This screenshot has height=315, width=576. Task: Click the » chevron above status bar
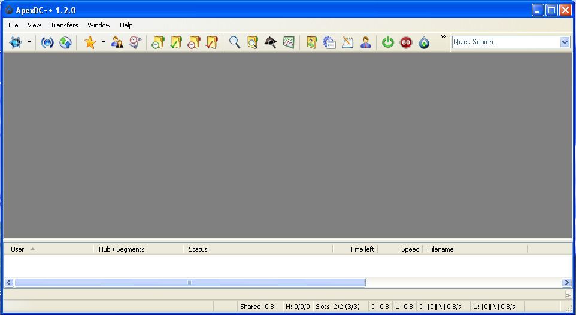(x=568, y=295)
